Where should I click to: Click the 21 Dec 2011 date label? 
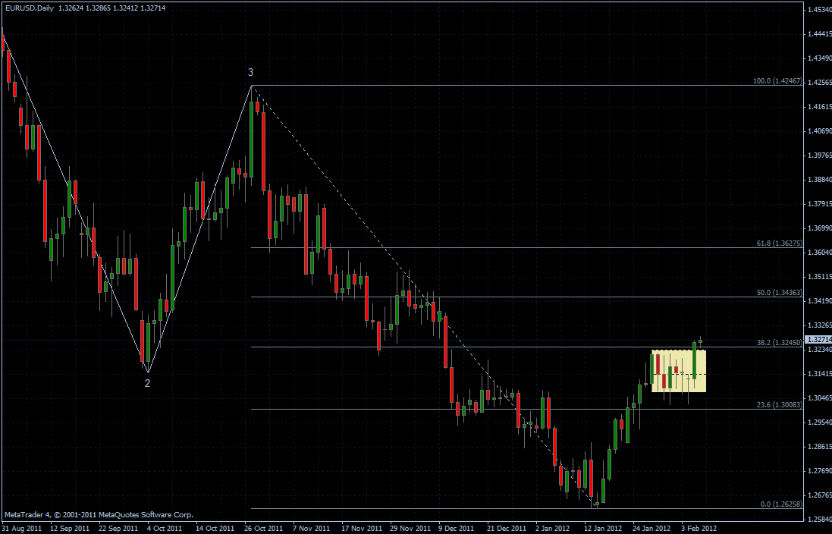click(507, 528)
